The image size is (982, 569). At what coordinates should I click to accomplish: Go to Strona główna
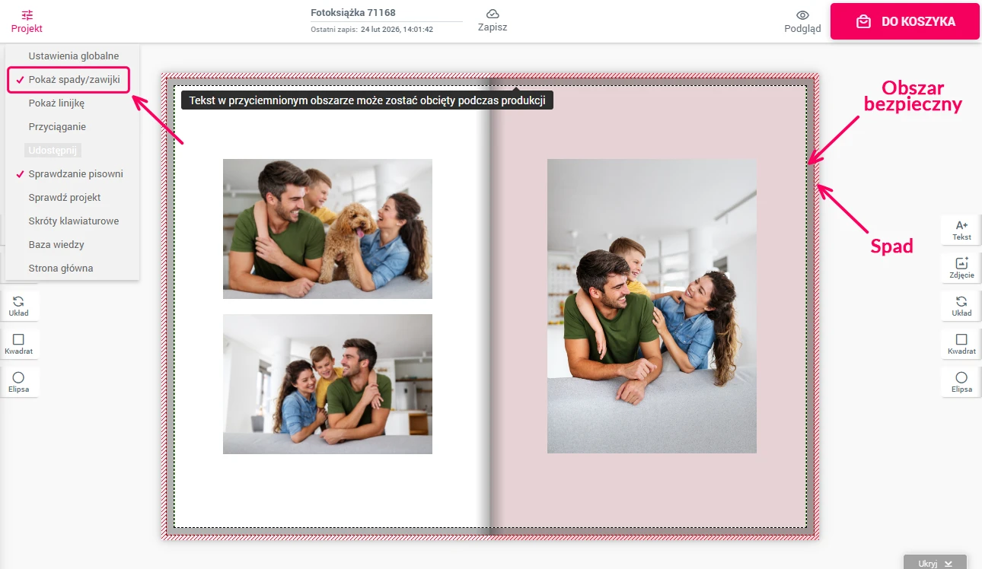62,268
